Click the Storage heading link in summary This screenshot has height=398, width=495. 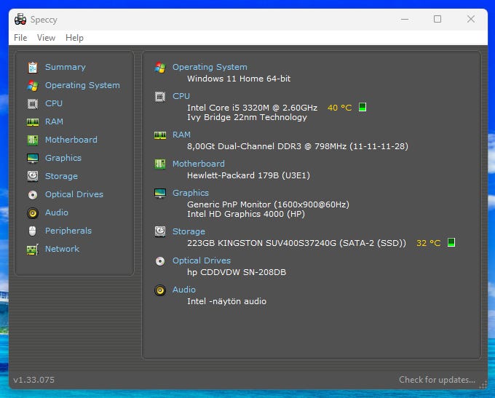(x=189, y=231)
